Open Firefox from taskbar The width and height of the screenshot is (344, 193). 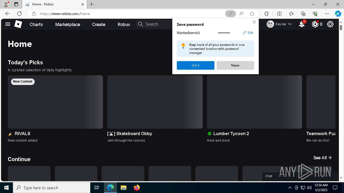coord(137,188)
